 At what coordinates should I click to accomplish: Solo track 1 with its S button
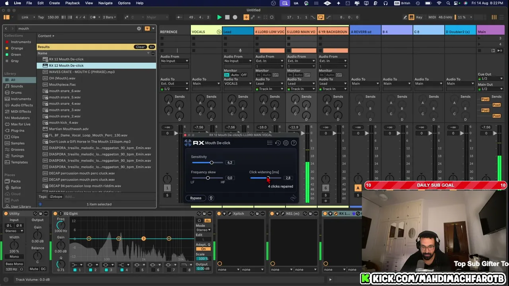167,195
